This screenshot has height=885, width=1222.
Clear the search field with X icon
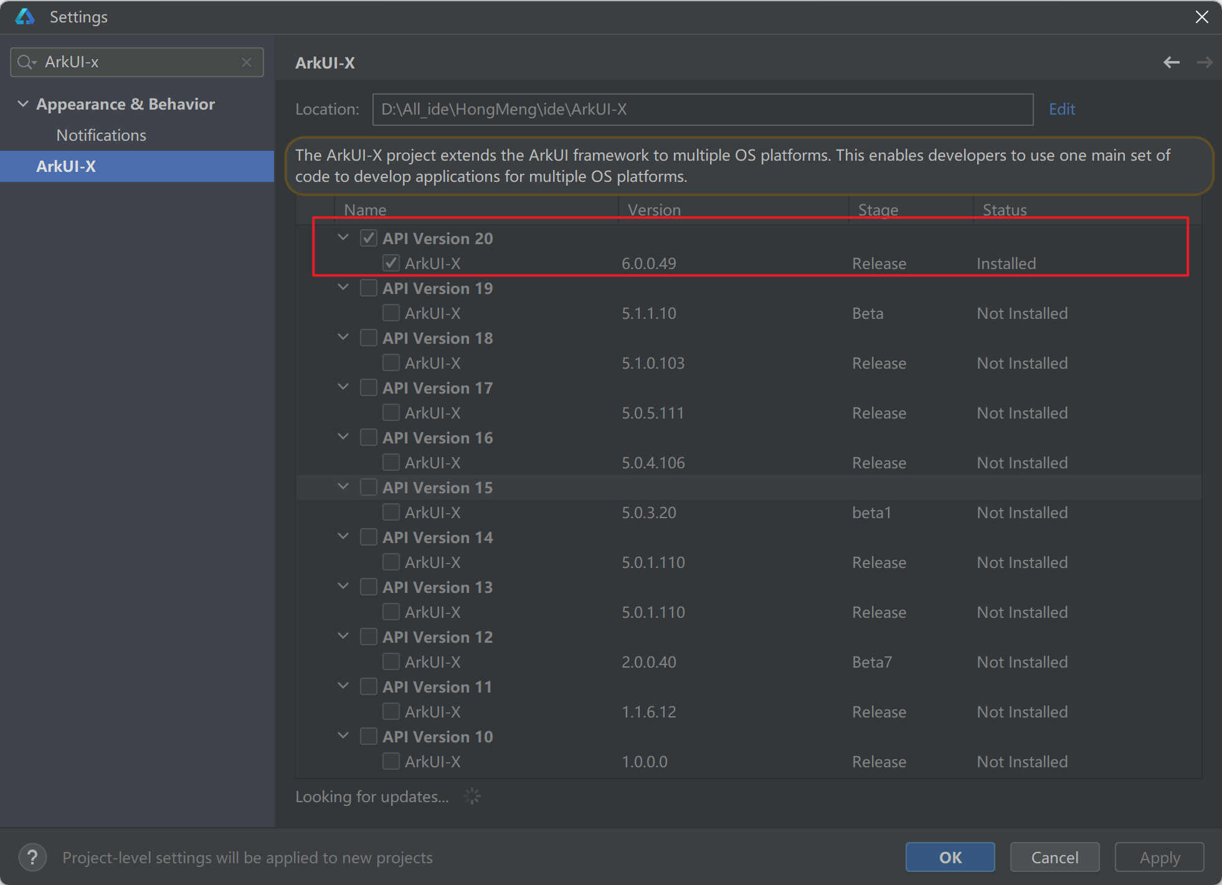click(247, 62)
